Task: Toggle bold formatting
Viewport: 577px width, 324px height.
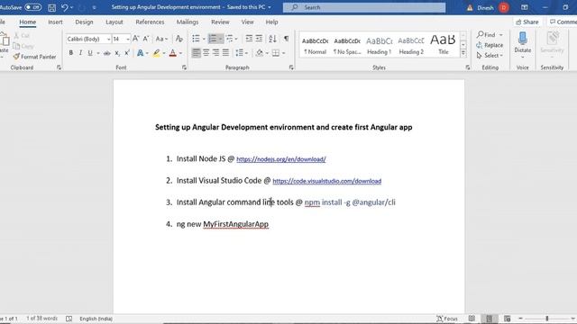Action: pyautogui.click(x=70, y=53)
